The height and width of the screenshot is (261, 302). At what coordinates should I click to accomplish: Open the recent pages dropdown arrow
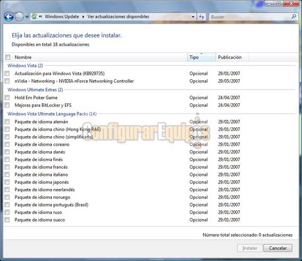click(x=27, y=17)
